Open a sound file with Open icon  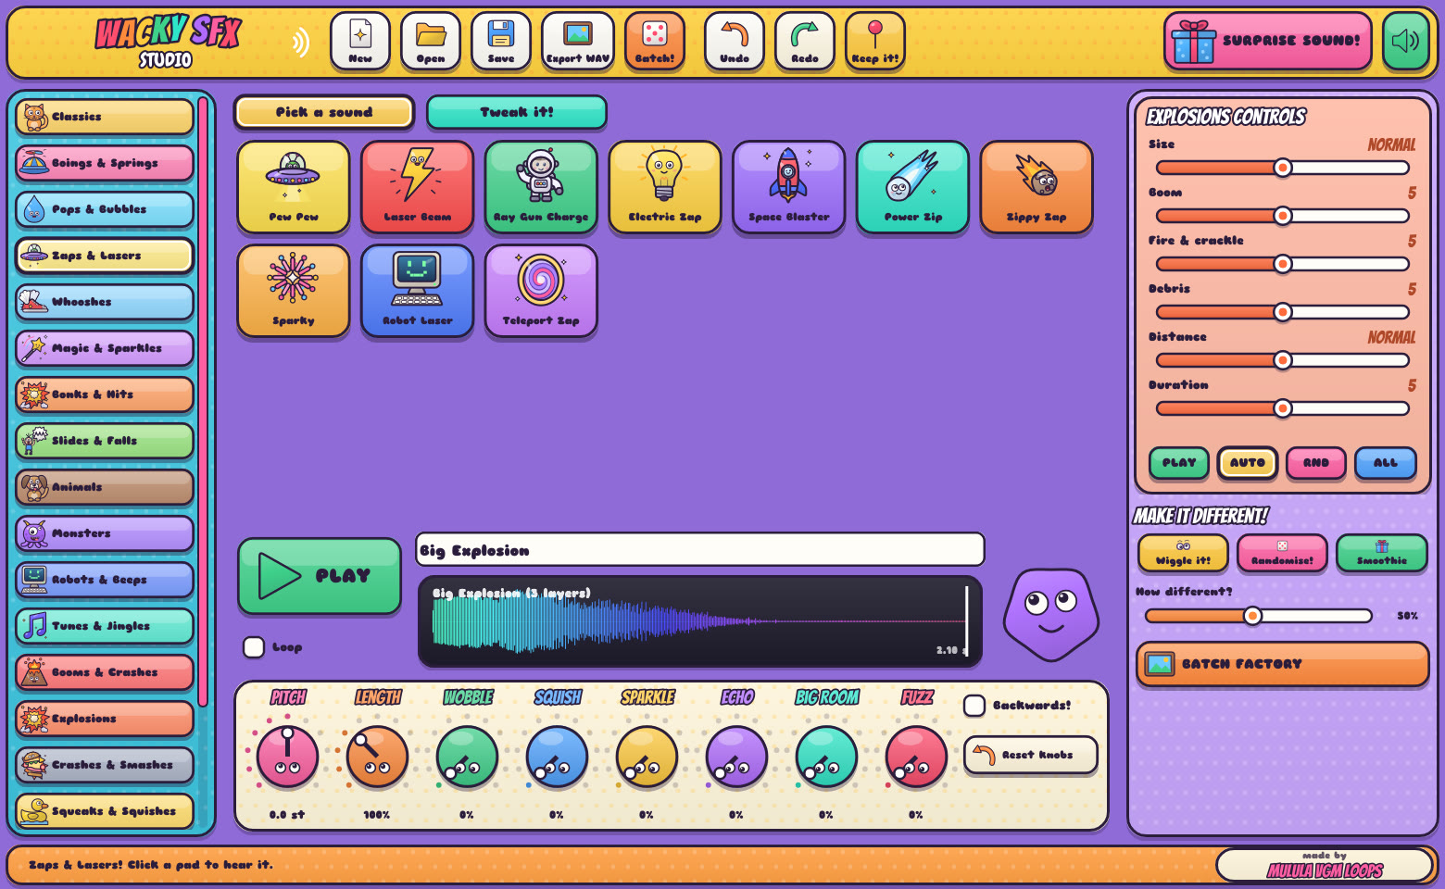pos(431,41)
